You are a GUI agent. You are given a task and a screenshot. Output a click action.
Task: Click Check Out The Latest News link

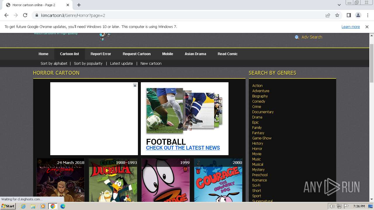pyautogui.click(x=183, y=148)
